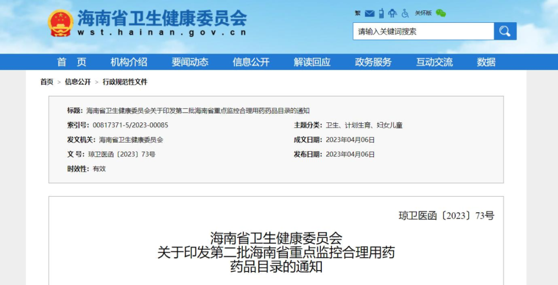The height and width of the screenshot is (285, 558).
Task: Click the magnifier search button
Action: (x=505, y=31)
